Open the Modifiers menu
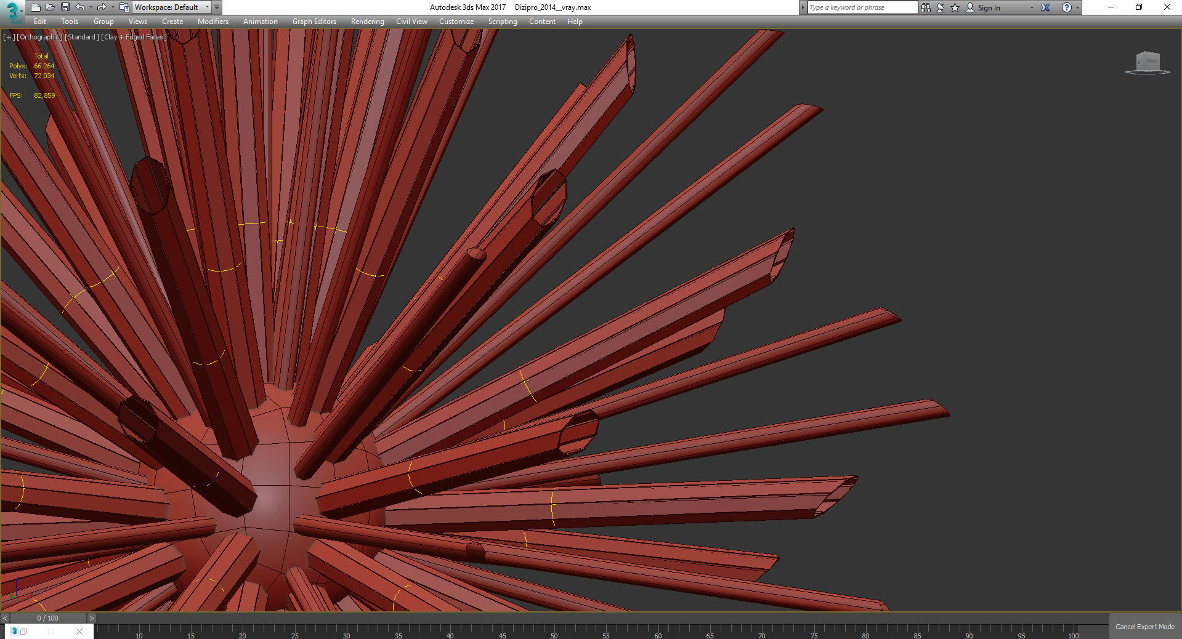The width and height of the screenshot is (1182, 639). (x=213, y=22)
